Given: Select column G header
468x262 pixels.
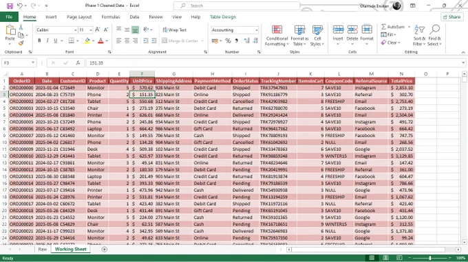Looking at the screenshot, I should 173,74.
